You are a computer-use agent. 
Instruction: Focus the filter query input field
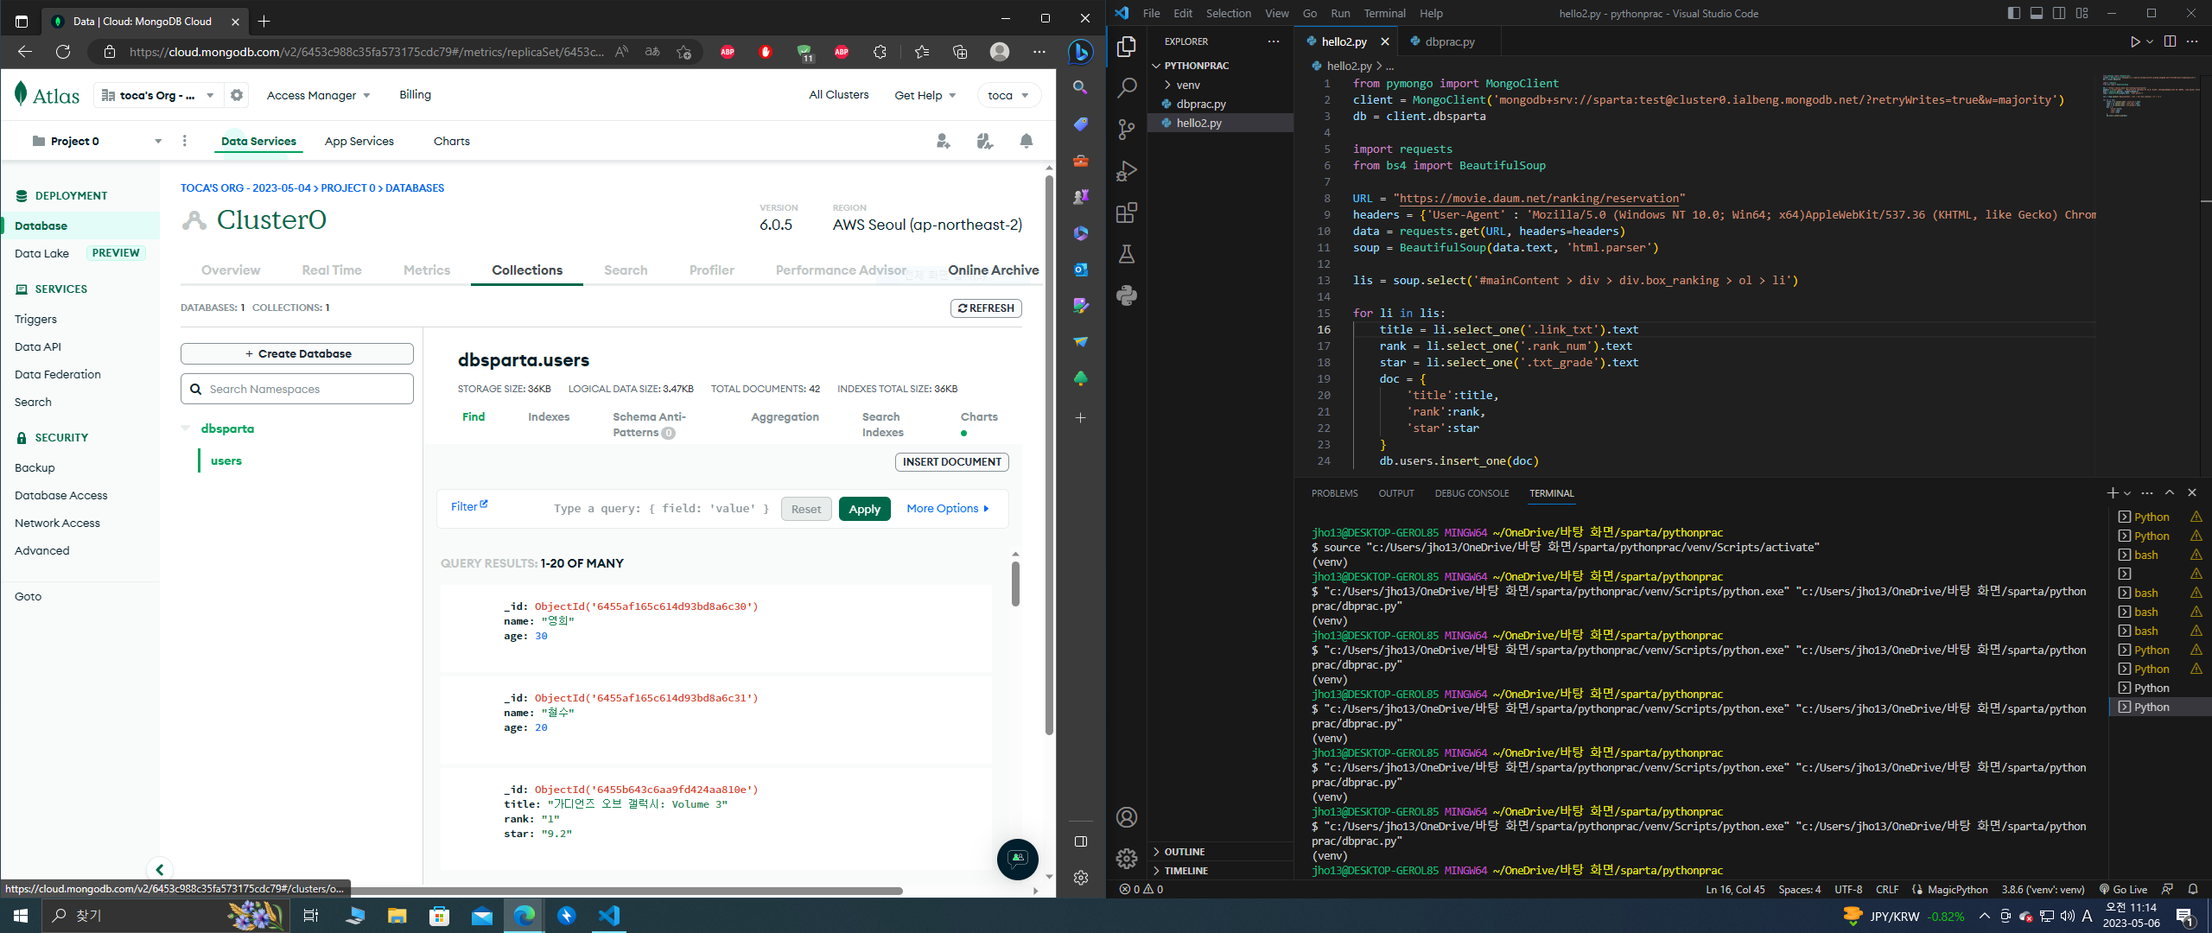point(662,509)
